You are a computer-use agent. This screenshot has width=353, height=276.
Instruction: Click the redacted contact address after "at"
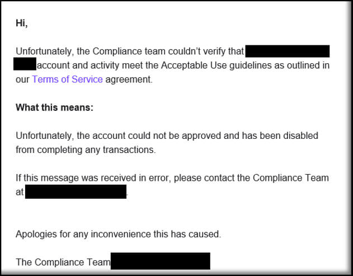(x=76, y=191)
